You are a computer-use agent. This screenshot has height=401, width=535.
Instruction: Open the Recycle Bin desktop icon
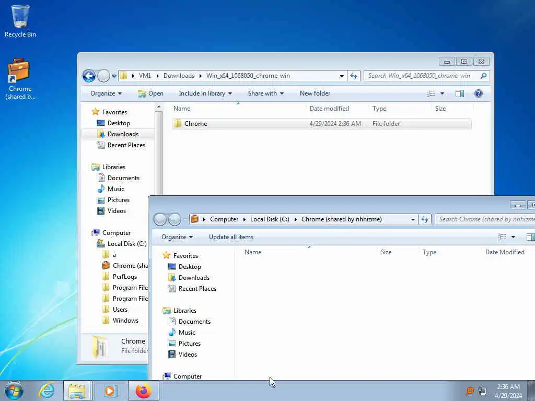click(x=20, y=21)
